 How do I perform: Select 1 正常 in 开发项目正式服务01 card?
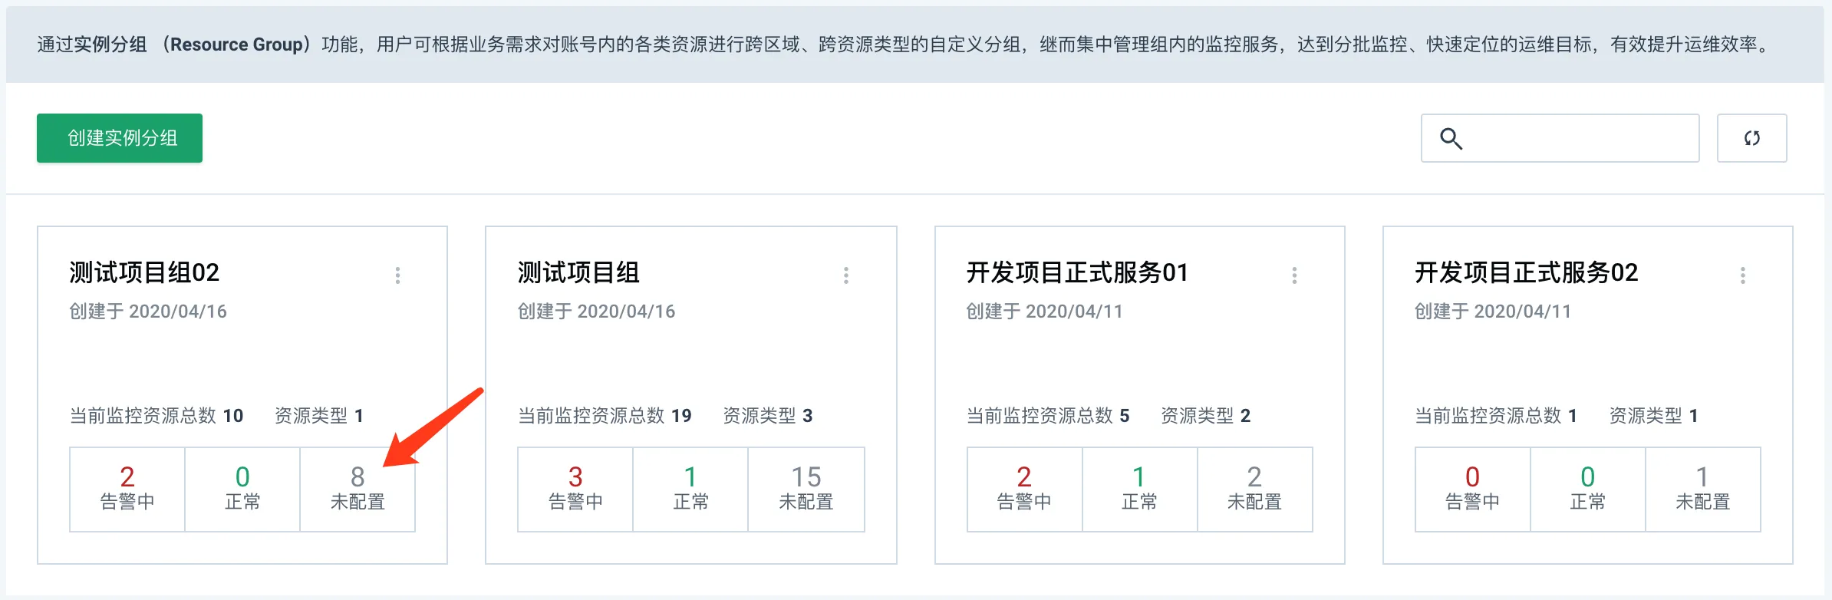(1139, 489)
